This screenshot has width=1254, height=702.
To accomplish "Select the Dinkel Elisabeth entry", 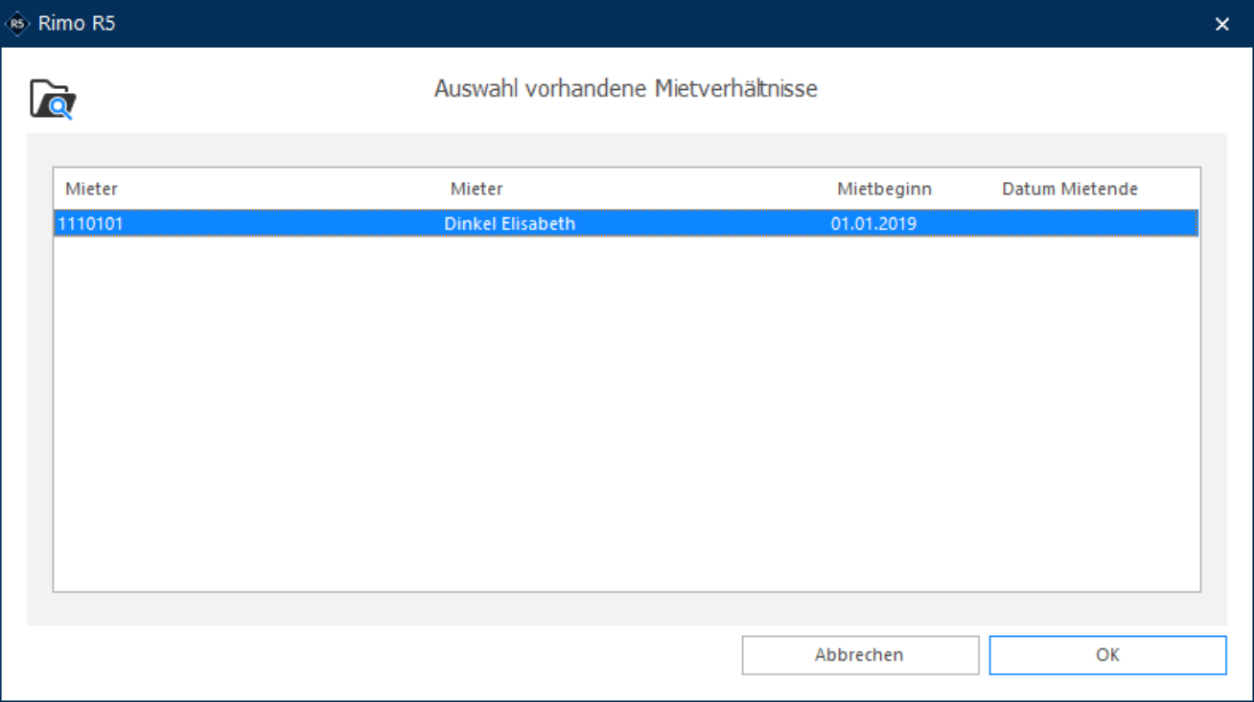I will (510, 224).
